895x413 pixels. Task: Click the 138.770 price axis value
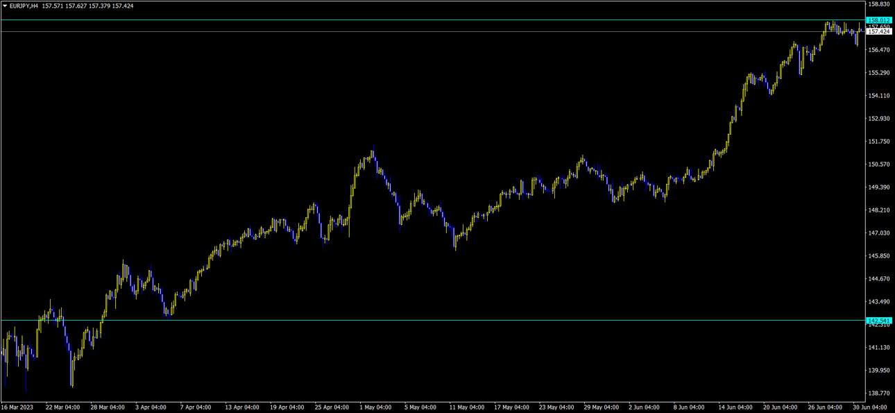click(x=879, y=393)
